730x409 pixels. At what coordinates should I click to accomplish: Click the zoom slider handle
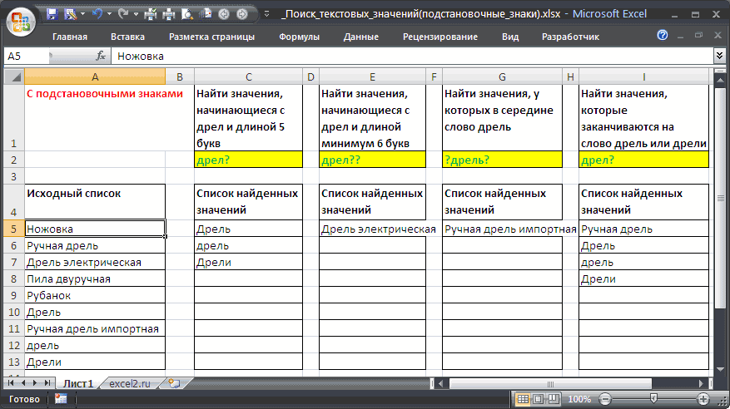pos(654,399)
